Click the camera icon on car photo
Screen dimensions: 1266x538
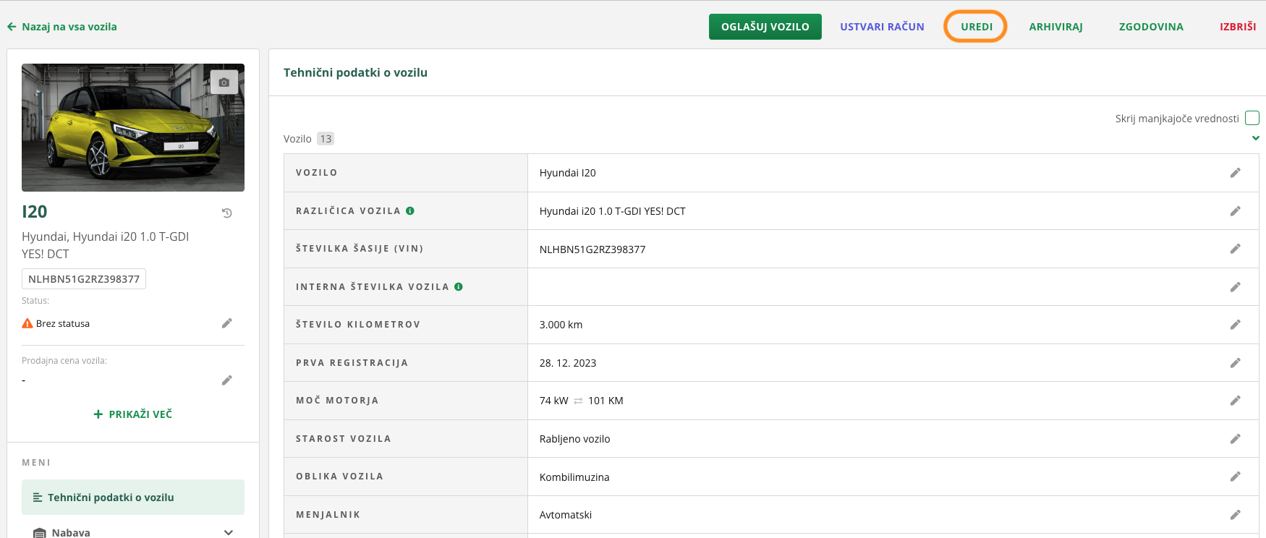click(224, 82)
